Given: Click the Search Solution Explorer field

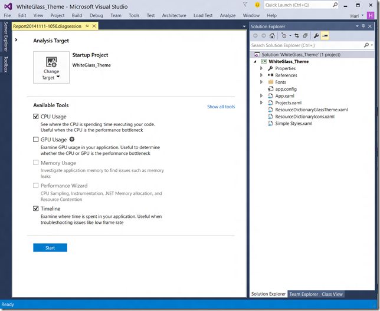Looking at the screenshot, I should pos(307,45).
